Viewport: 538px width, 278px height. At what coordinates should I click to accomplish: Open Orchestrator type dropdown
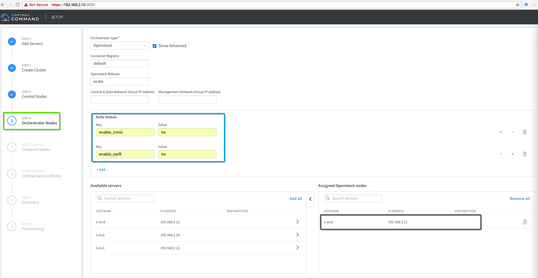[119, 45]
